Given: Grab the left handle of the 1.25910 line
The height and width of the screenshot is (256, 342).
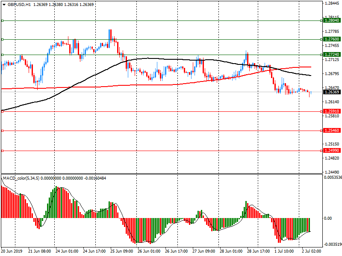Looking at the screenshot, I should [x=3, y=111].
